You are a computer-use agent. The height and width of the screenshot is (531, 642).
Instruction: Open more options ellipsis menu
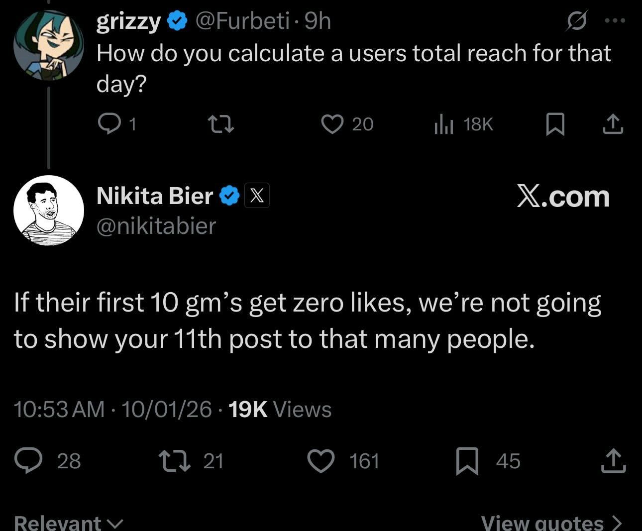click(615, 21)
